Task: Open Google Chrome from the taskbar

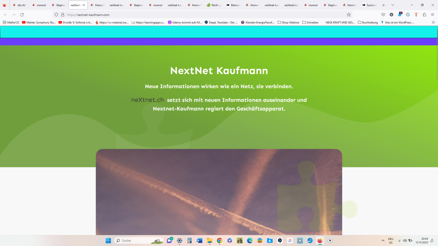Action: [219, 241]
